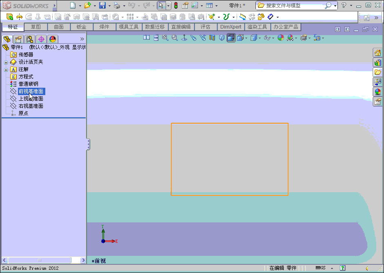Switch to the 办公室产品 tab
Screen dimensions: 384x273
tap(286, 27)
